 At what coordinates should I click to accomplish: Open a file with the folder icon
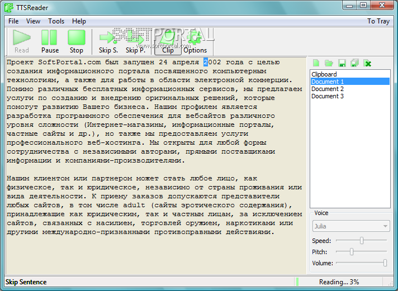tap(329, 63)
